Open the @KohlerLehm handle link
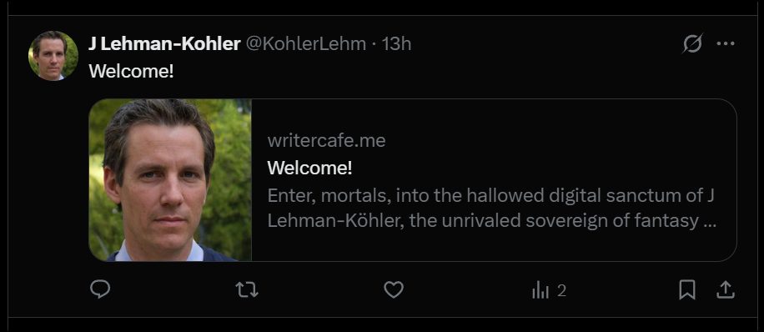The height and width of the screenshot is (332, 764). click(305, 44)
